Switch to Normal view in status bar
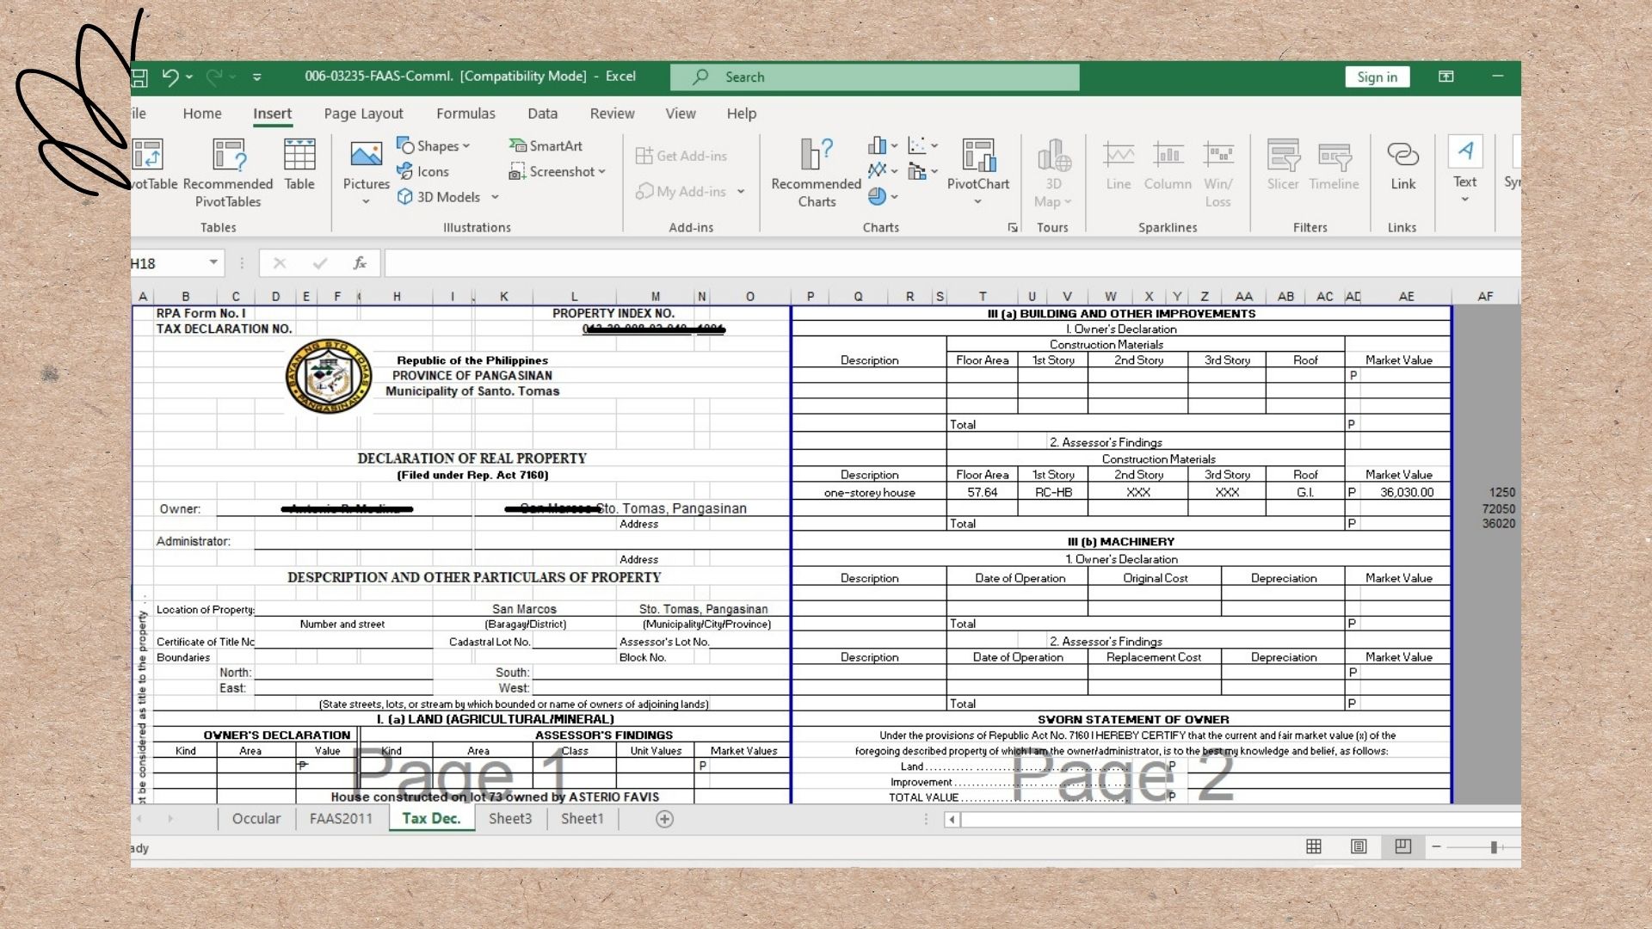 point(1314,846)
